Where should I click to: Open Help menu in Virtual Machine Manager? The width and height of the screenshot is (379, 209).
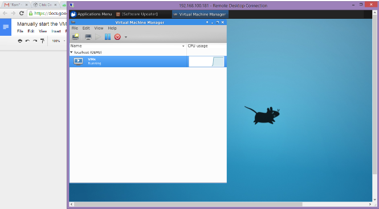[x=112, y=28]
